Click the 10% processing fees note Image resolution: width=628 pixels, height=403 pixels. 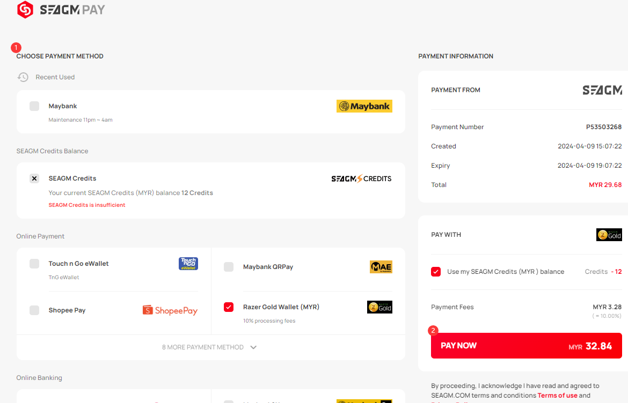click(269, 321)
